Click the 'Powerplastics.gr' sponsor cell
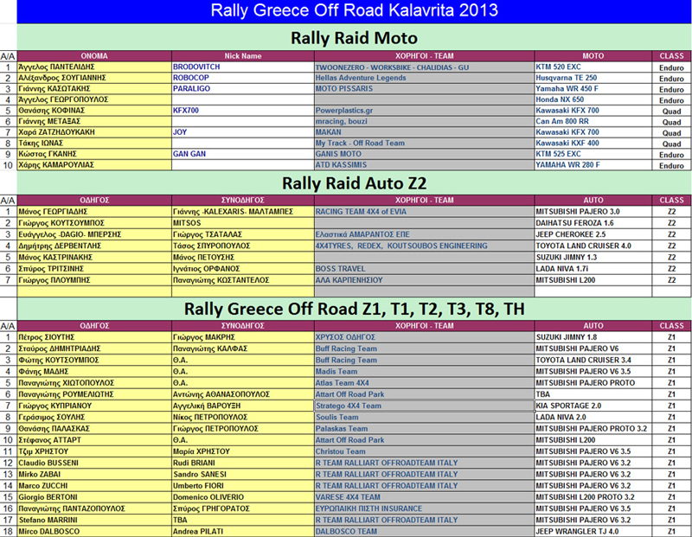Screen dimensions: 692x537 (x=424, y=111)
